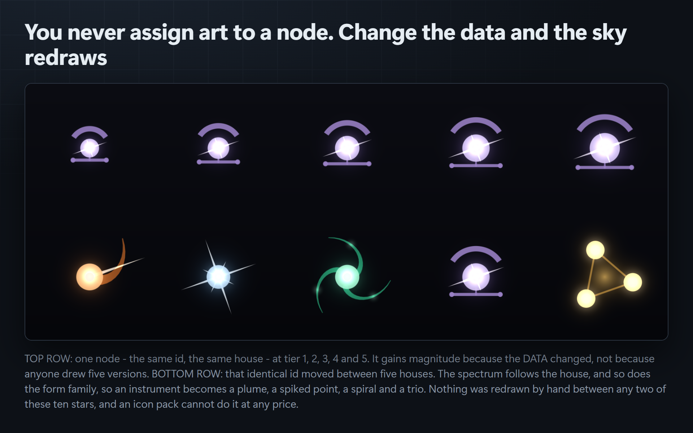The width and height of the screenshot is (693, 433).
Task: Click the blue-white spiked point star
Action: point(218,277)
